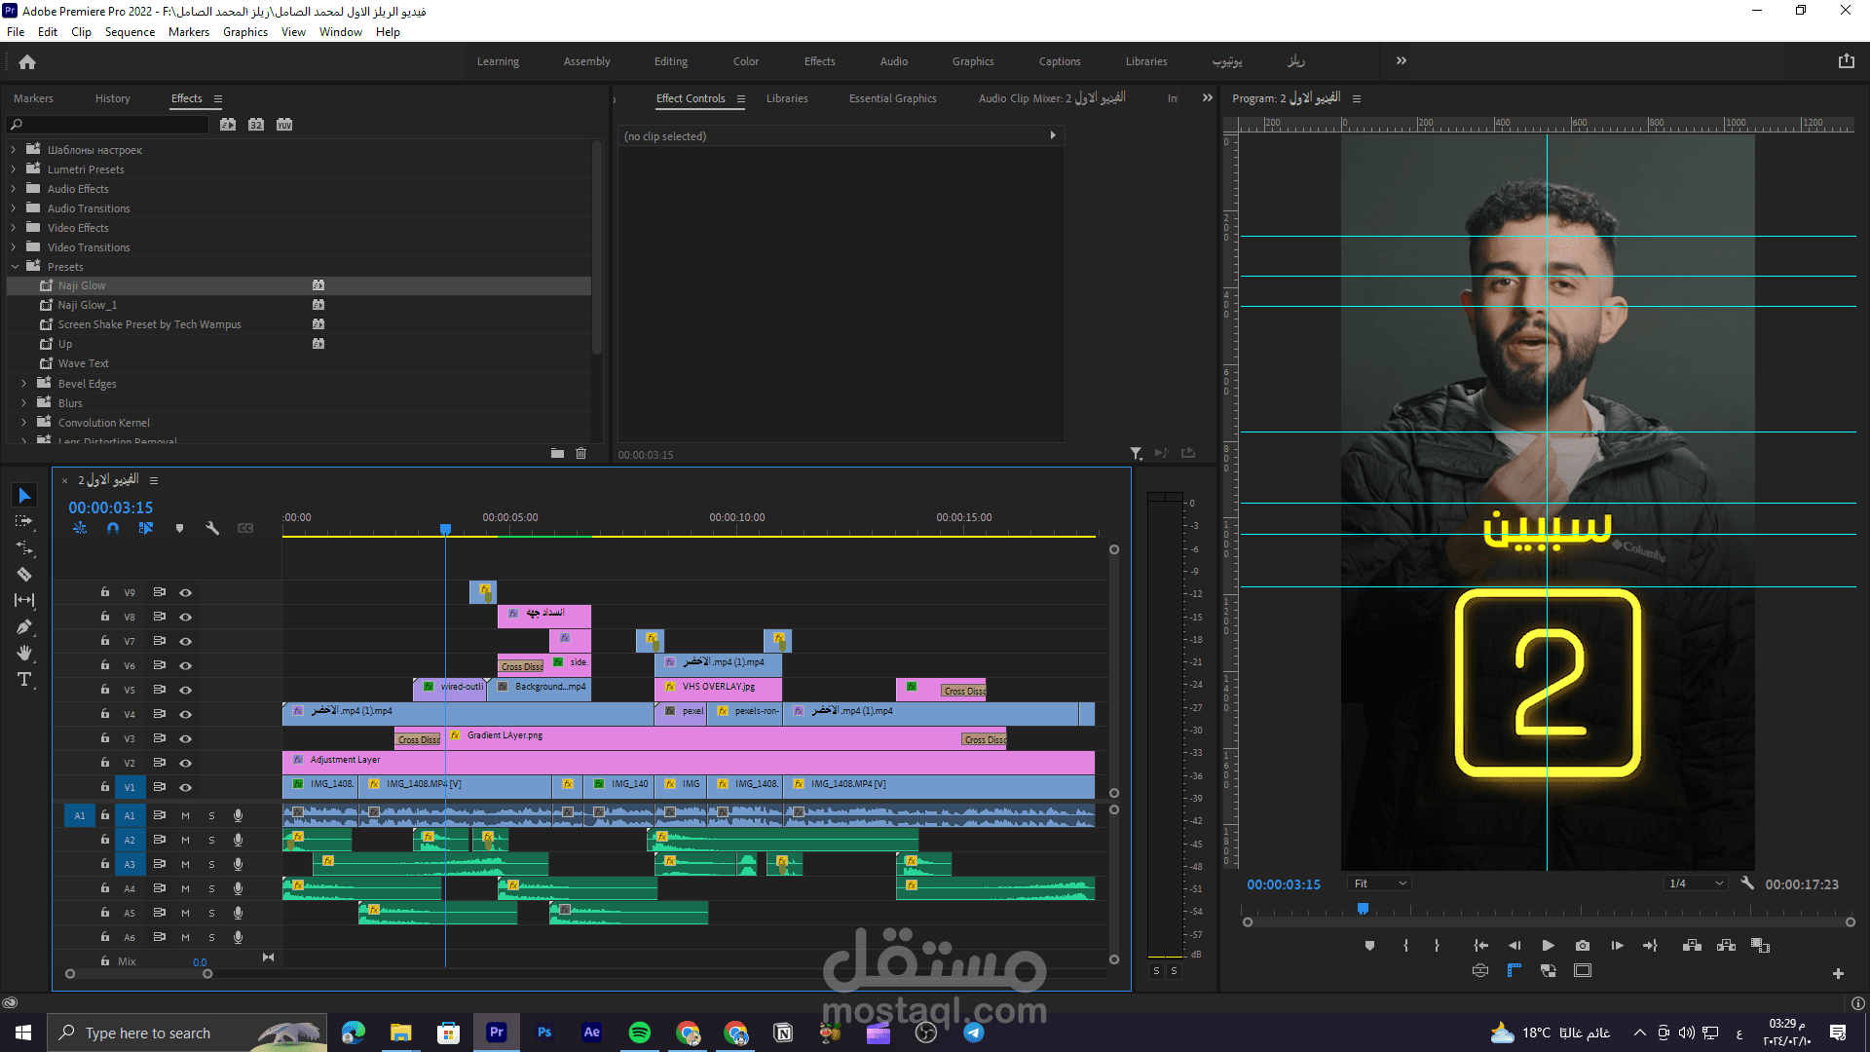Open the 1/4 playback resolution dropdown

(x=1696, y=883)
